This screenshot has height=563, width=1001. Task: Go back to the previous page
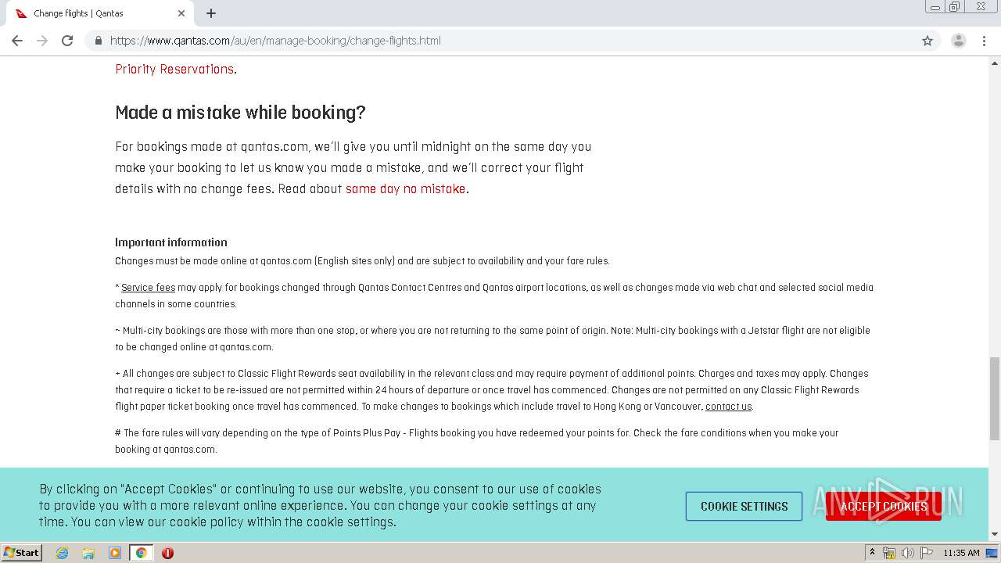click(x=17, y=41)
